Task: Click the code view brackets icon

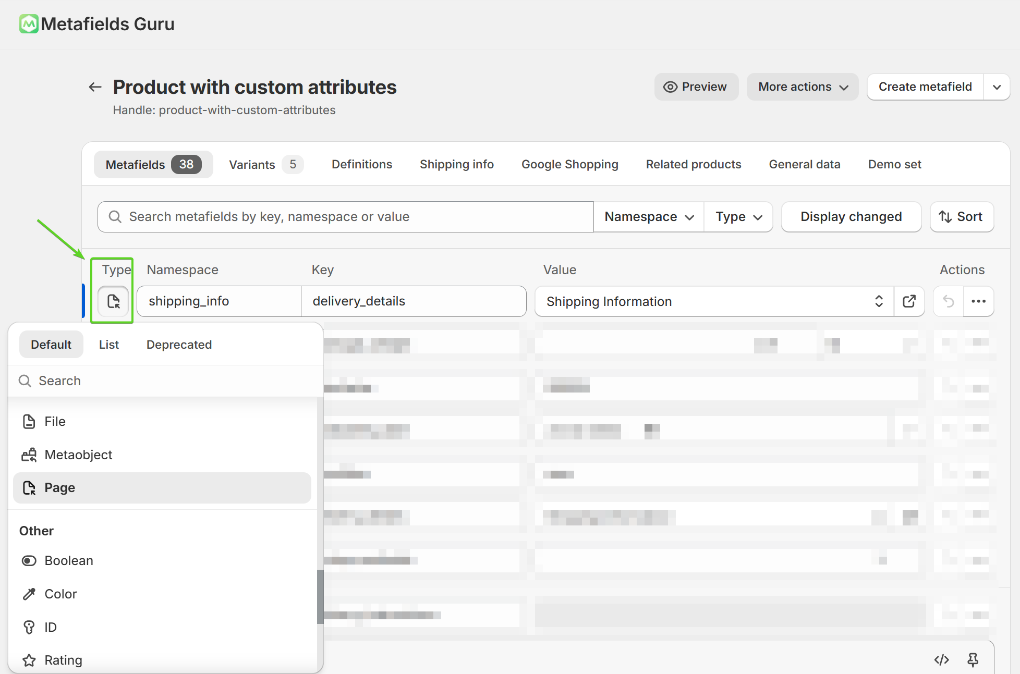Action: [x=941, y=660]
